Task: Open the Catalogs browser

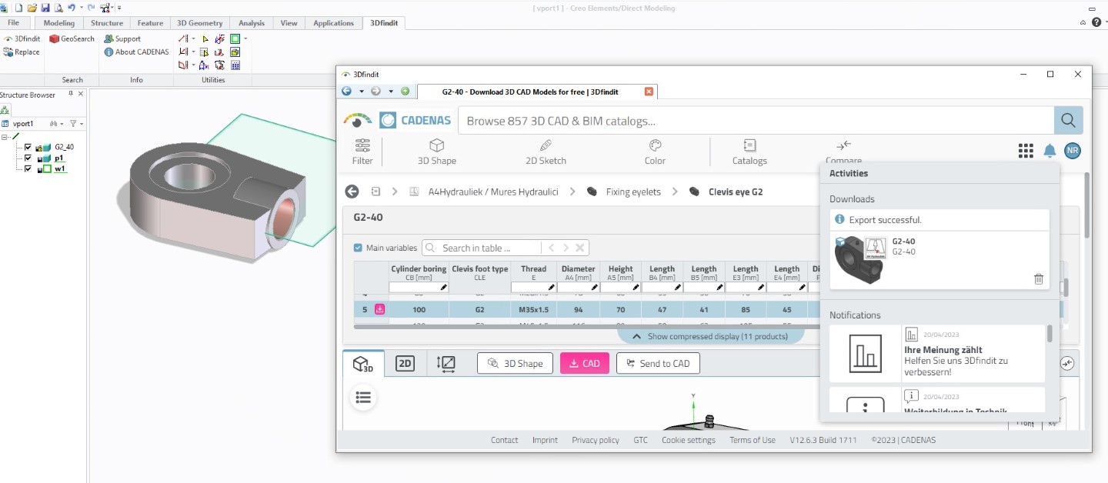Action: (749, 152)
